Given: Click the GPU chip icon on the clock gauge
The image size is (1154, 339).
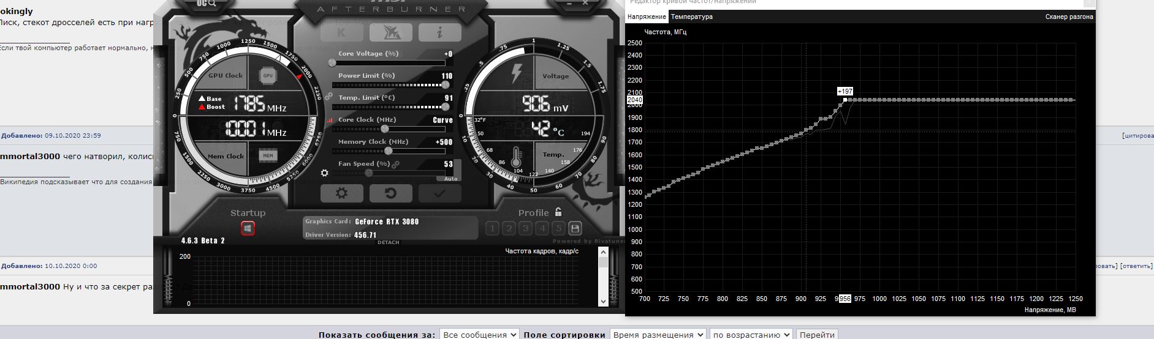Looking at the screenshot, I should 268,75.
